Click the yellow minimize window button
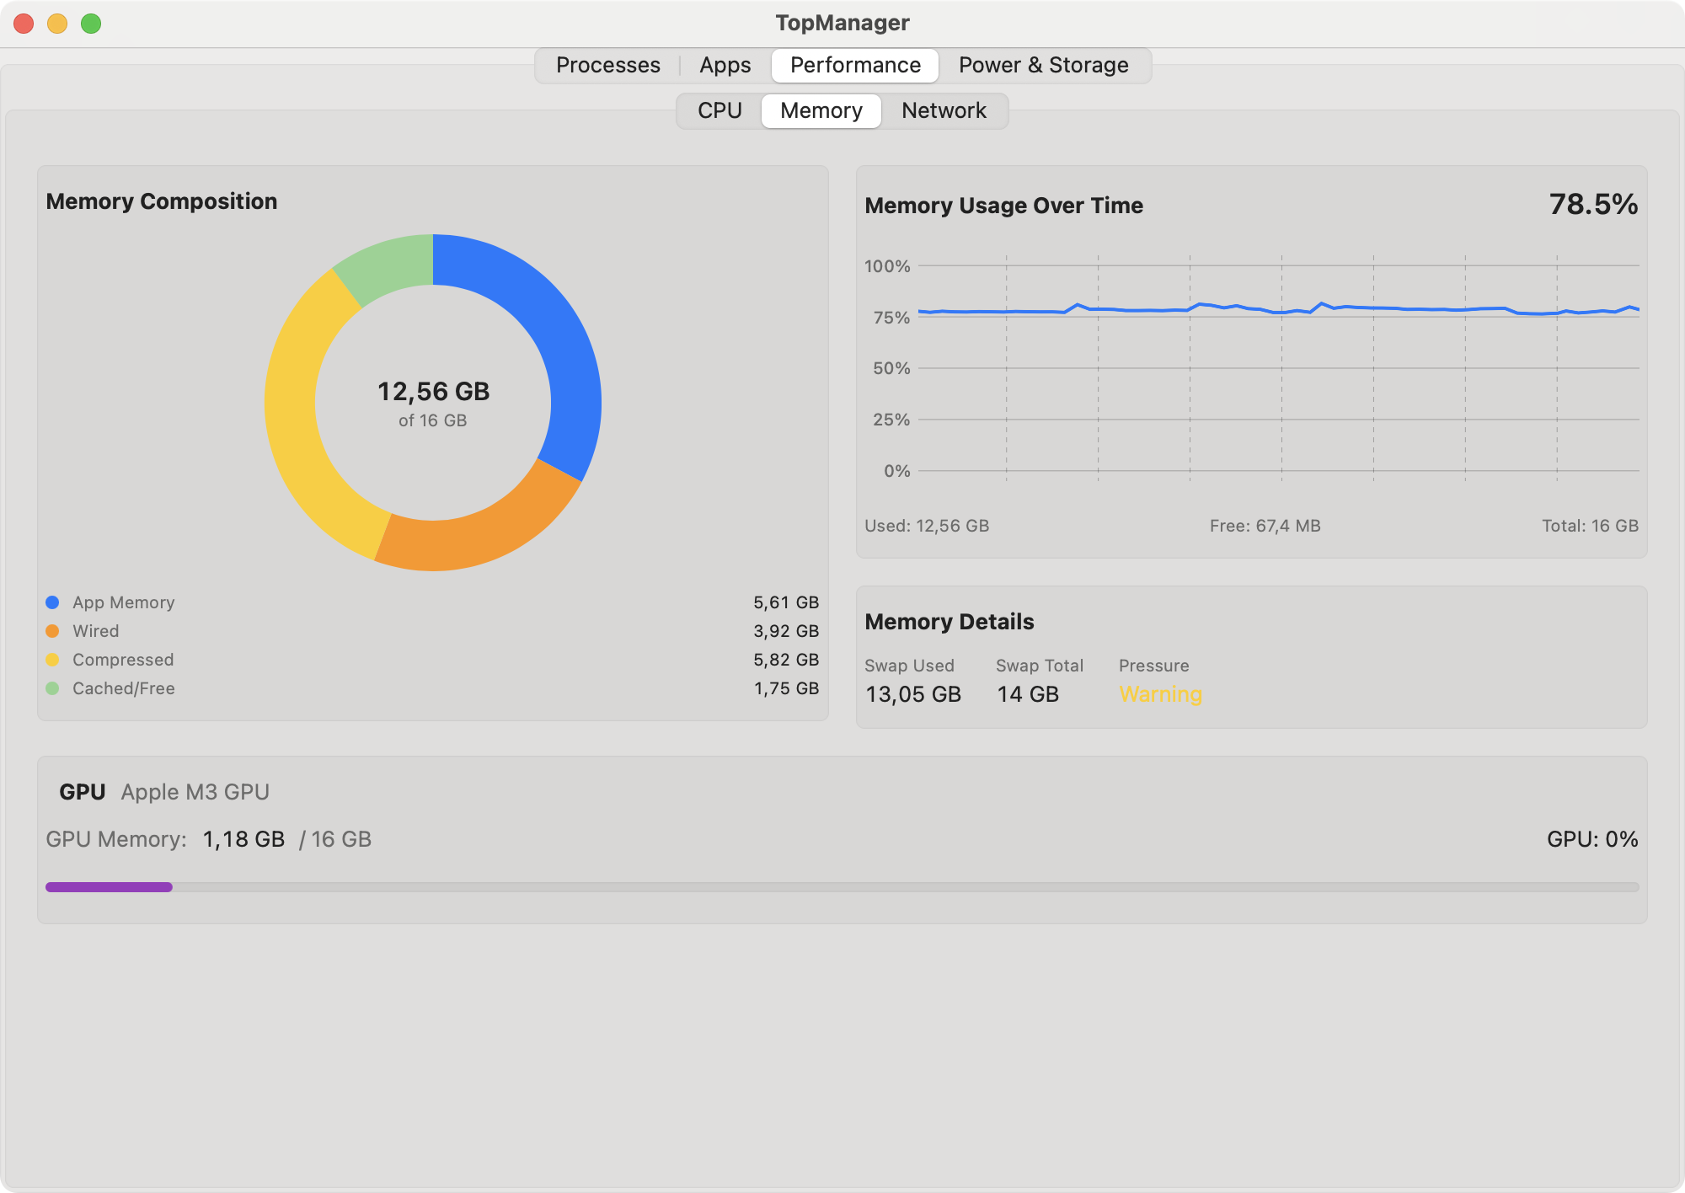This screenshot has height=1193, width=1685. [57, 24]
